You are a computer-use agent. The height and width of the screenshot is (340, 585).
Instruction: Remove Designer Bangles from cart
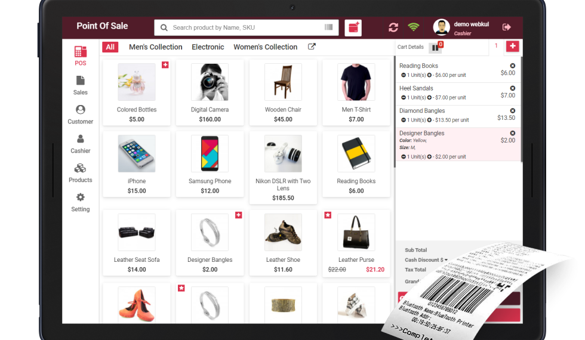(513, 133)
